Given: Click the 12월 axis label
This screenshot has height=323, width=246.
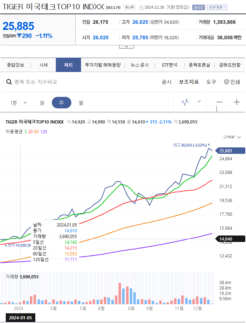Looking at the screenshot, I should pyautogui.click(x=197, y=308).
